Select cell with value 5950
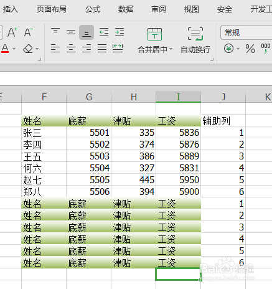272x289 pixels. tap(179, 180)
